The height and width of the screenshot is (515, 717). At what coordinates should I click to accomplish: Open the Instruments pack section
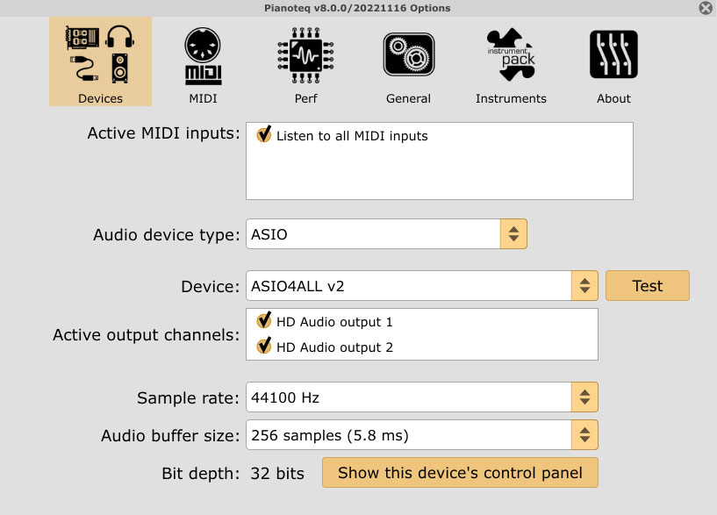coord(511,61)
